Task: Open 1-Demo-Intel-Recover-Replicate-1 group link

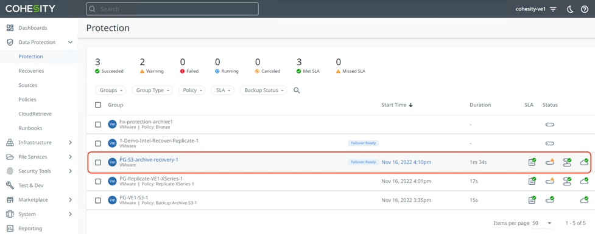Action: click(159, 141)
